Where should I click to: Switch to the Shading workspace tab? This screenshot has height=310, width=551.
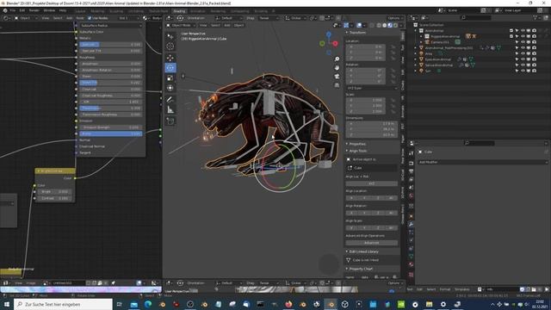point(179,11)
